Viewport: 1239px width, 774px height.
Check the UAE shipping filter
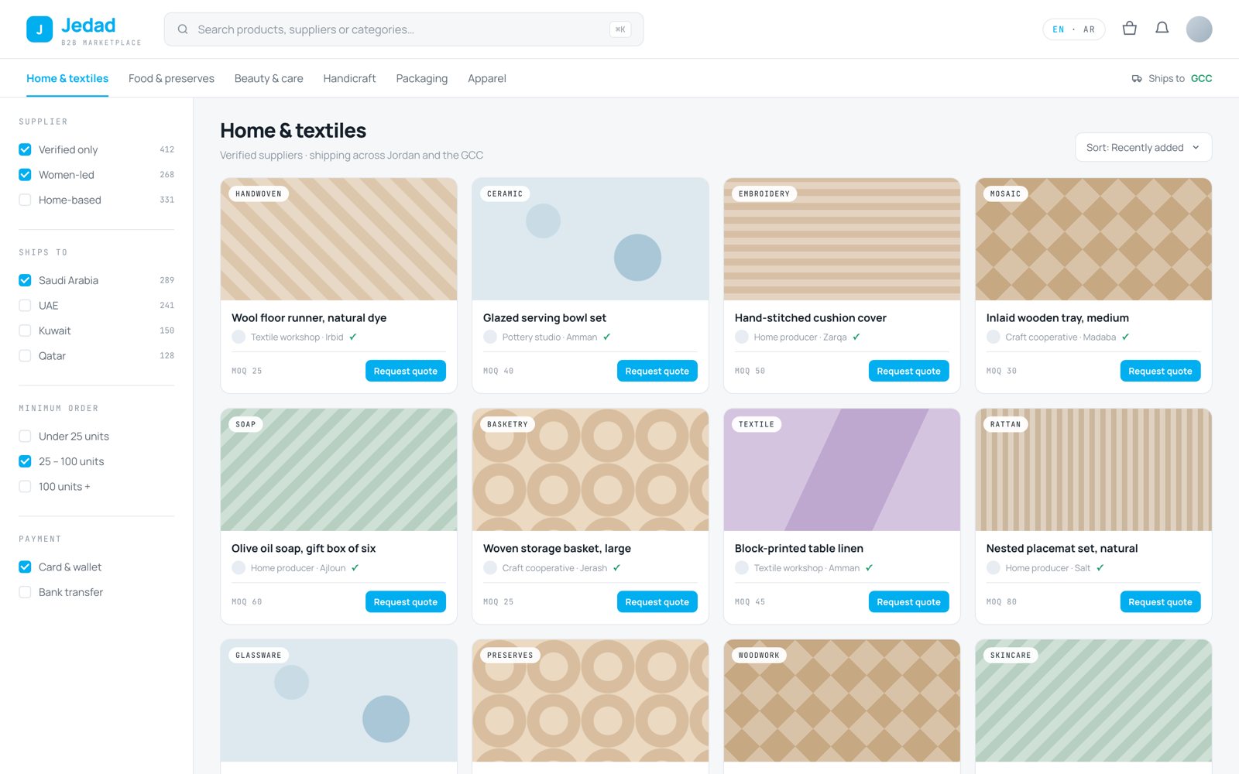pos(25,306)
